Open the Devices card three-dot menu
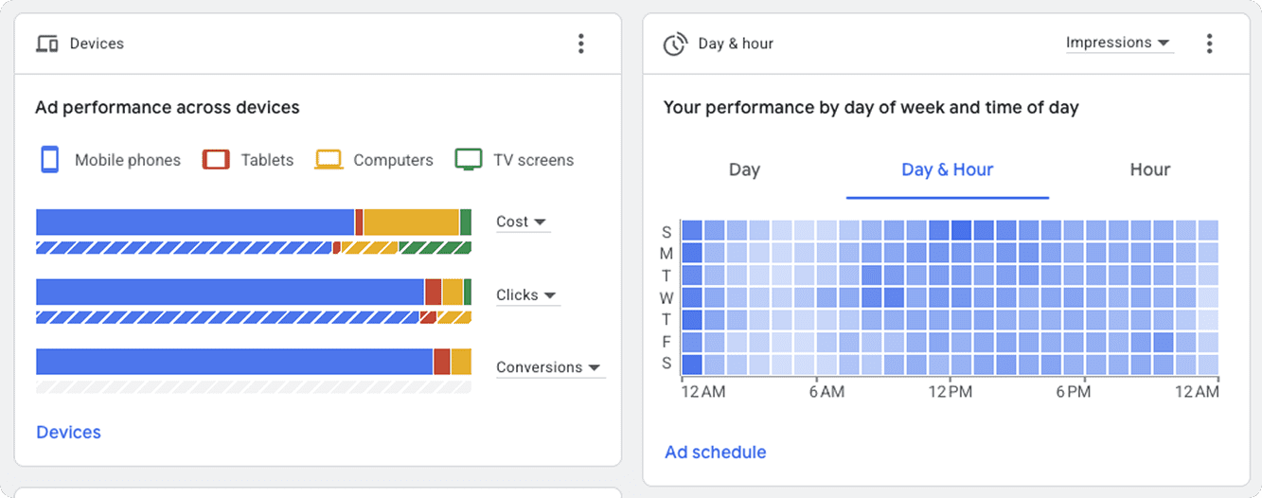The height and width of the screenshot is (498, 1262). [x=580, y=44]
